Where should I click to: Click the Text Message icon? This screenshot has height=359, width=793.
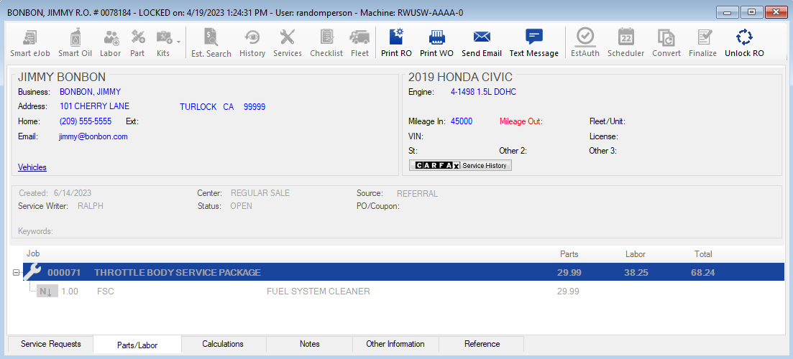click(533, 37)
